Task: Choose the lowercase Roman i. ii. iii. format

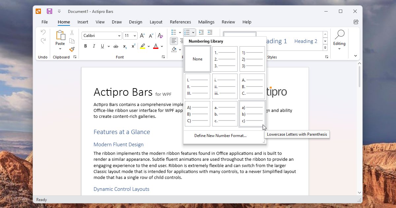Action: click(x=225, y=87)
